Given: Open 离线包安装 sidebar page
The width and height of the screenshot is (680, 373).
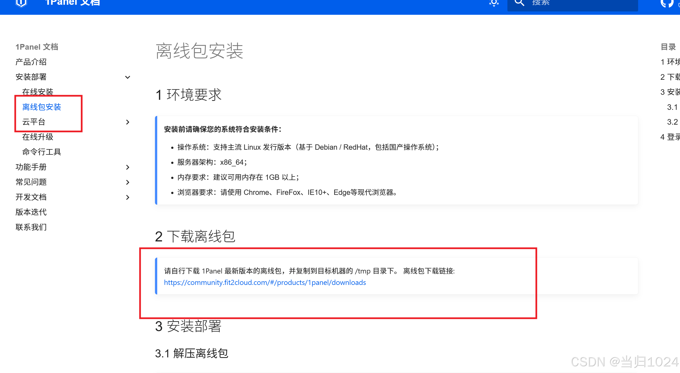Looking at the screenshot, I should point(42,107).
